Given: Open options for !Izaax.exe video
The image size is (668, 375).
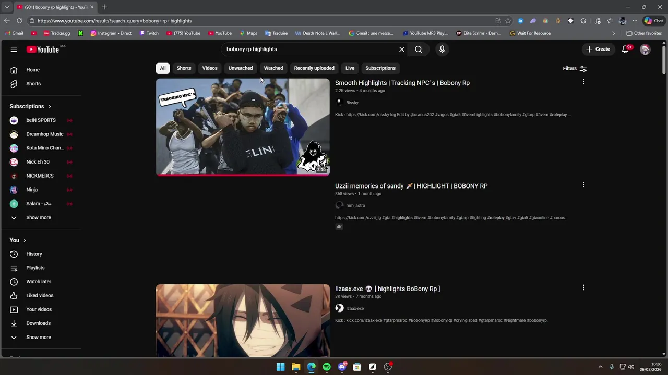Looking at the screenshot, I should click(583, 287).
